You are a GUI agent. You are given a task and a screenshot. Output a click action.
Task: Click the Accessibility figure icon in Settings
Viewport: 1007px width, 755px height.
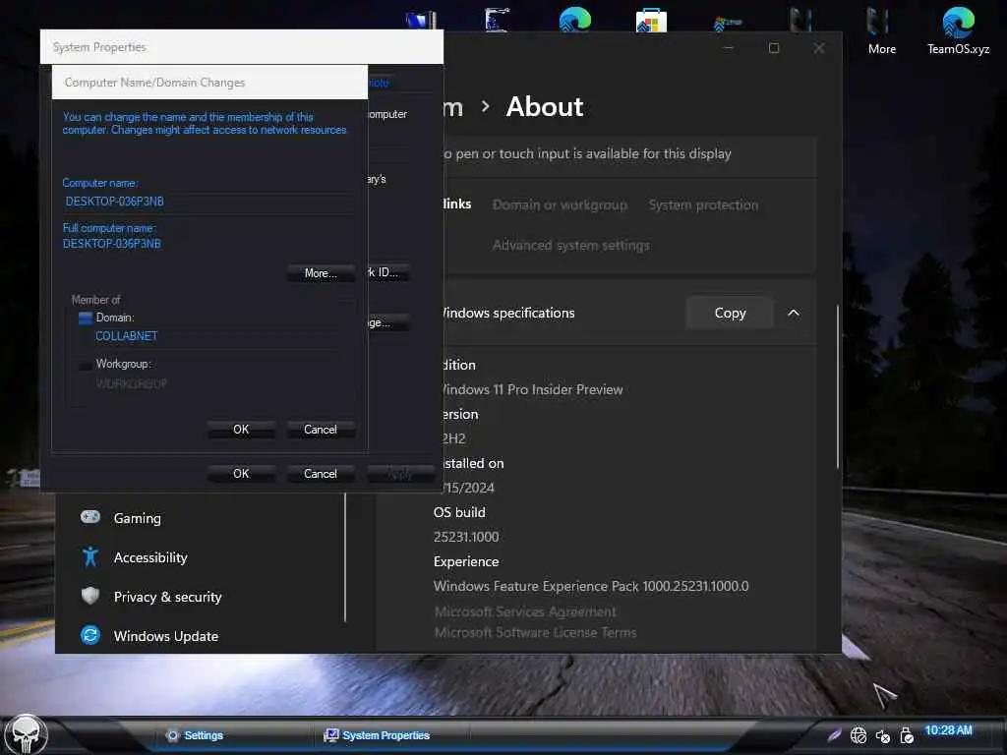coord(89,556)
